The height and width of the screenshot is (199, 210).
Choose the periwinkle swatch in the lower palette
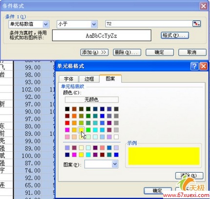click(x=67, y=148)
